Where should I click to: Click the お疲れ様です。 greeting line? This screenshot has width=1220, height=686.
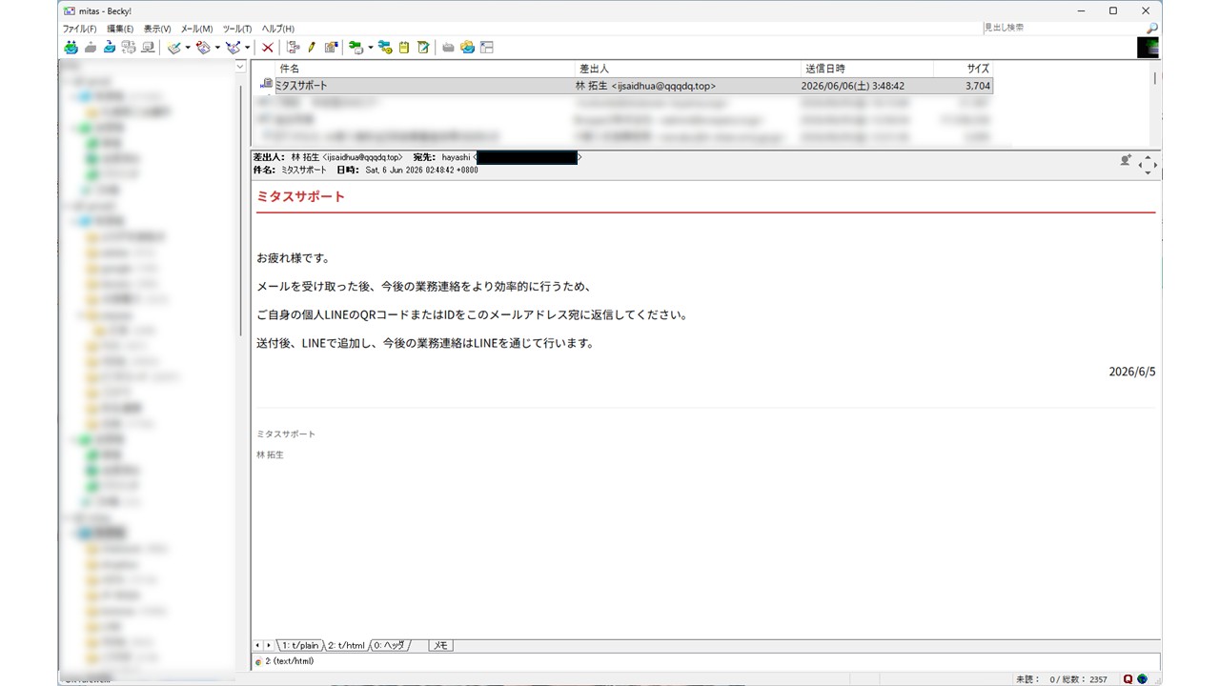(293, 258)
